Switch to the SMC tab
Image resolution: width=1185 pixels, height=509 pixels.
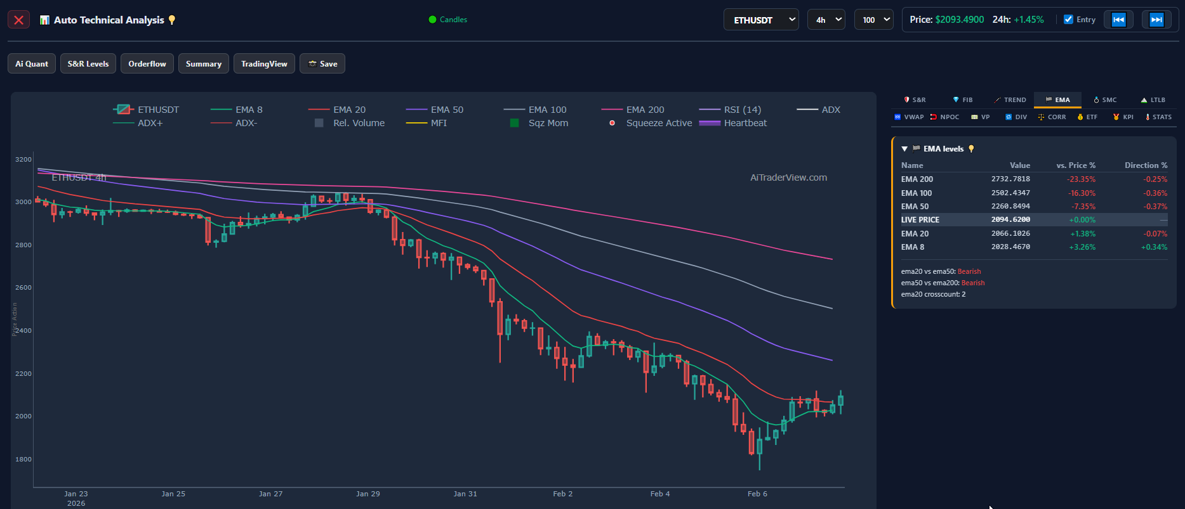(x=1105, y=100)
